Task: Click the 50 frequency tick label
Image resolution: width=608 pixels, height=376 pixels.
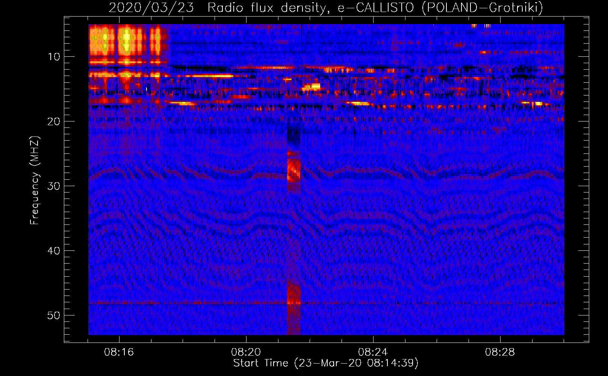Action: point(54,315)
